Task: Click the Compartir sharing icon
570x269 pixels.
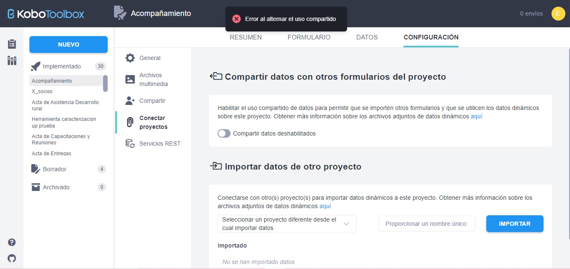Action: click(130, 101)
